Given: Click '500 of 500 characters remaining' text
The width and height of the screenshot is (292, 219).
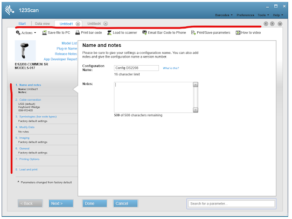Looking at the screenshot, I should pyautogui.click(x=138, y=115).
